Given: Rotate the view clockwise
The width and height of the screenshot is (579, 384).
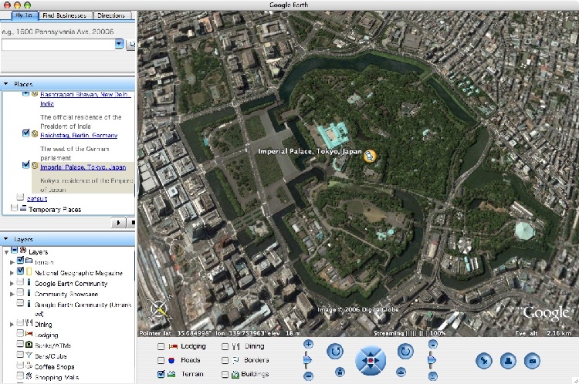Looking at the screenshot, I should coord(405,352).
